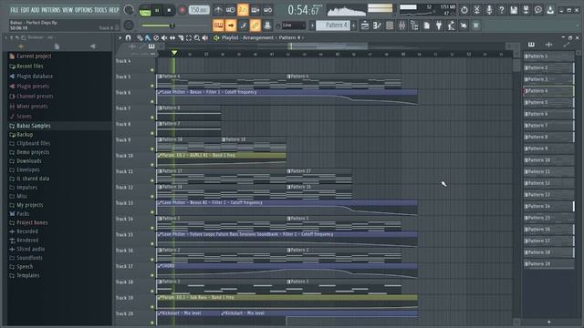Image resolution: width=584 pixels, height=328 pixels.
Task: Open the Line snap dropdown
Action: pyautogui.click(x=294, y=26)
